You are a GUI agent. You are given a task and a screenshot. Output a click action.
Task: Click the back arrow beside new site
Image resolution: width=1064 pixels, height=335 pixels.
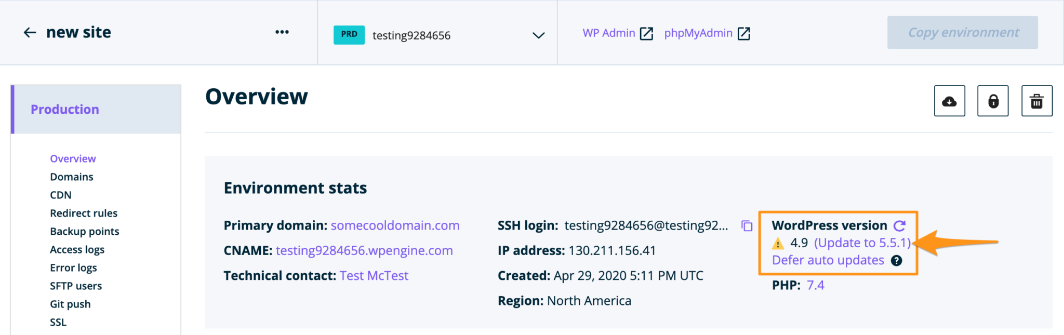point(30,33)
